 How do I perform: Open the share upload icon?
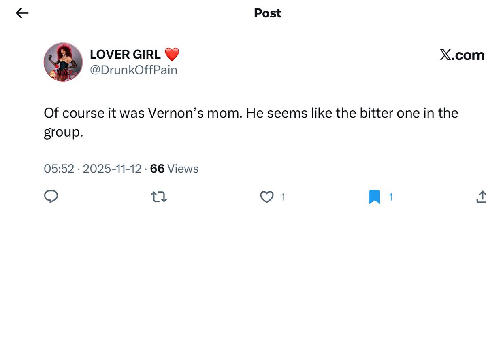[x=481, y=197]
